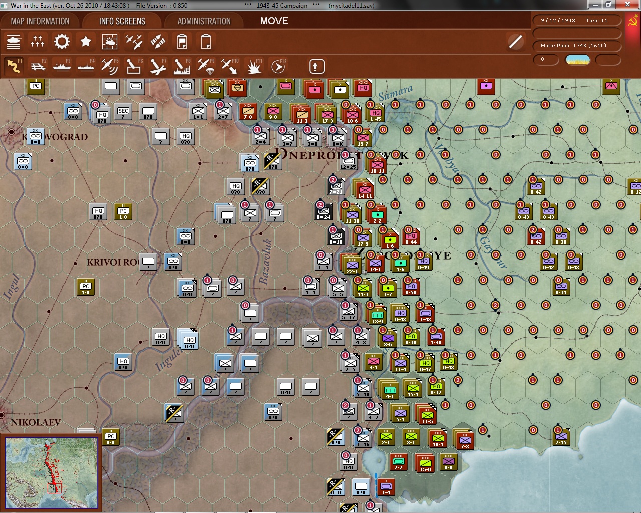The width and height of the screenshot is (641, 513).
Task: Click the weather sky indicator
Action: pyautogui.click(x=577, y=60)
